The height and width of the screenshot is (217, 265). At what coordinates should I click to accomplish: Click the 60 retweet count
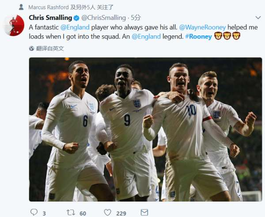click(83, 213)
